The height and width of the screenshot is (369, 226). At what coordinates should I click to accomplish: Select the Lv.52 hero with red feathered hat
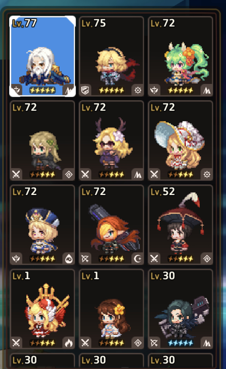pyautogui.click(x=180, y=225)
